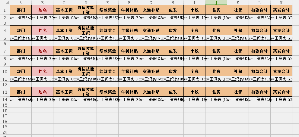Select formula cell =工资表!M4
Image resolution: width=299 pixels, height=137 pixels.
[282, 59]
